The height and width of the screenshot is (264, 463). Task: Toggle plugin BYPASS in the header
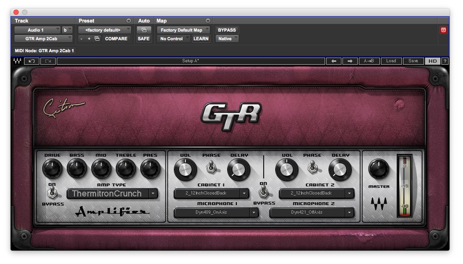[227, 30]
